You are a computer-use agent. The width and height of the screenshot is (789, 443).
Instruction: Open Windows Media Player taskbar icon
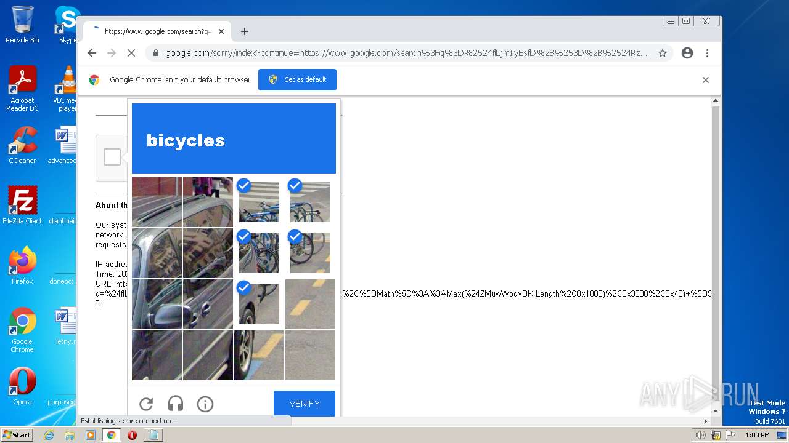(x=91, y=435)
